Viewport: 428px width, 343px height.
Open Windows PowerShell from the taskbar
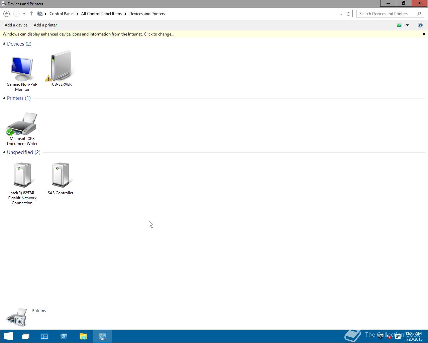64,336
